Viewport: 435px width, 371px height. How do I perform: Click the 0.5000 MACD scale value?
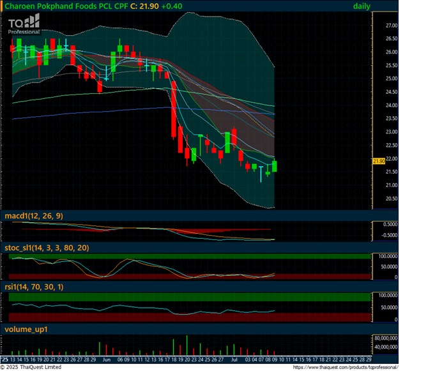click(390, 224)
